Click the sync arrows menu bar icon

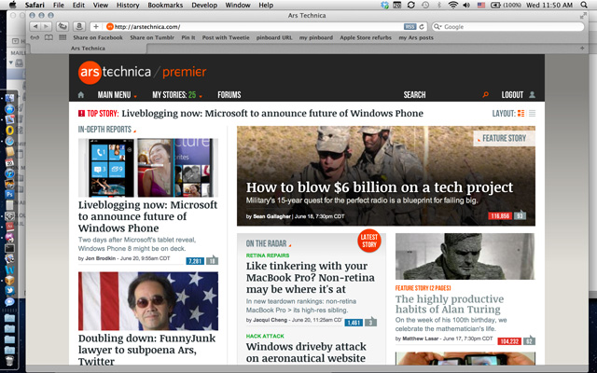(x=410, y=5)
